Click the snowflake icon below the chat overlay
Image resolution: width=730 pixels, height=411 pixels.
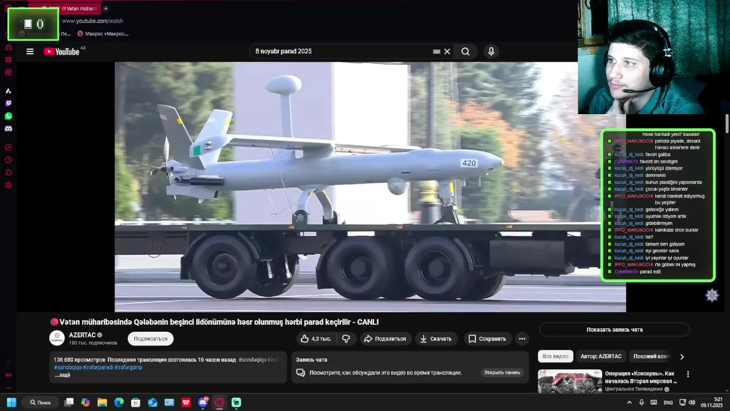pyautogui.click(x=712, y=295)
